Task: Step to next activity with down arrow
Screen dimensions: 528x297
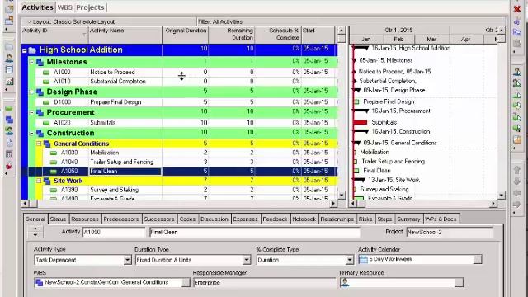Action: [x=35, y=234]
